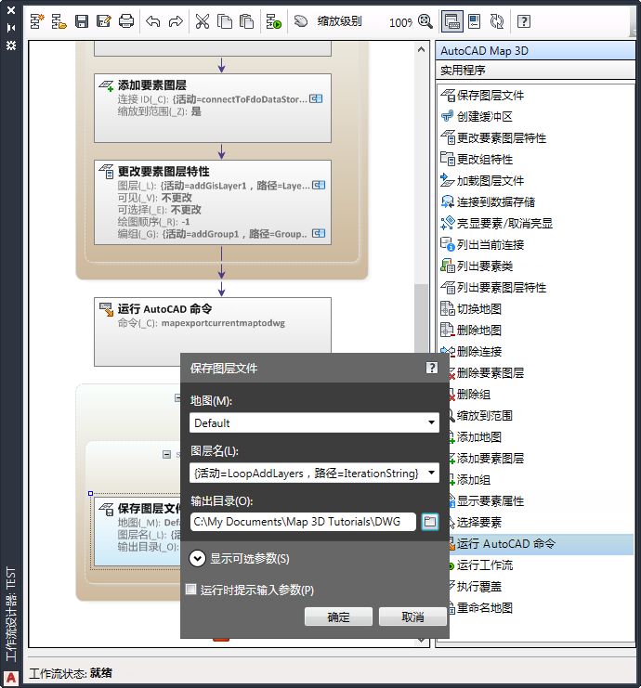Pick the 保存图层文件 activity from the list
Screen dimensions: 641x688
pyautogui.click(x=537, y=96)
